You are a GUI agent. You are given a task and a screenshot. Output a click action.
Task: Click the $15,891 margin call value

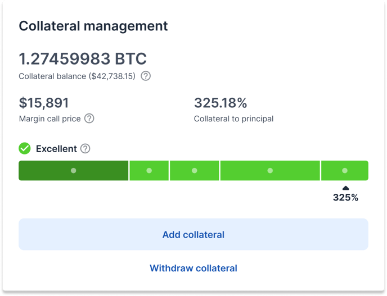pos(44,103)
